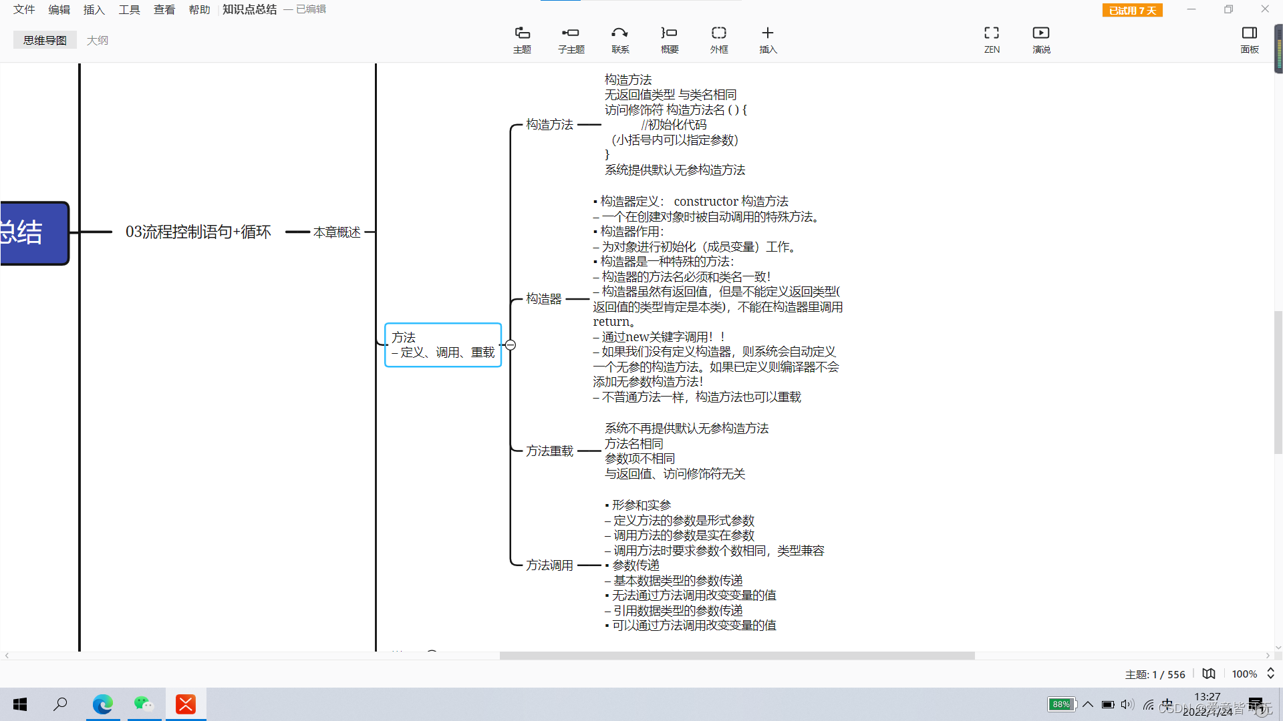Click the 主题 (Topic) toolbar icon

pos(522,39)
